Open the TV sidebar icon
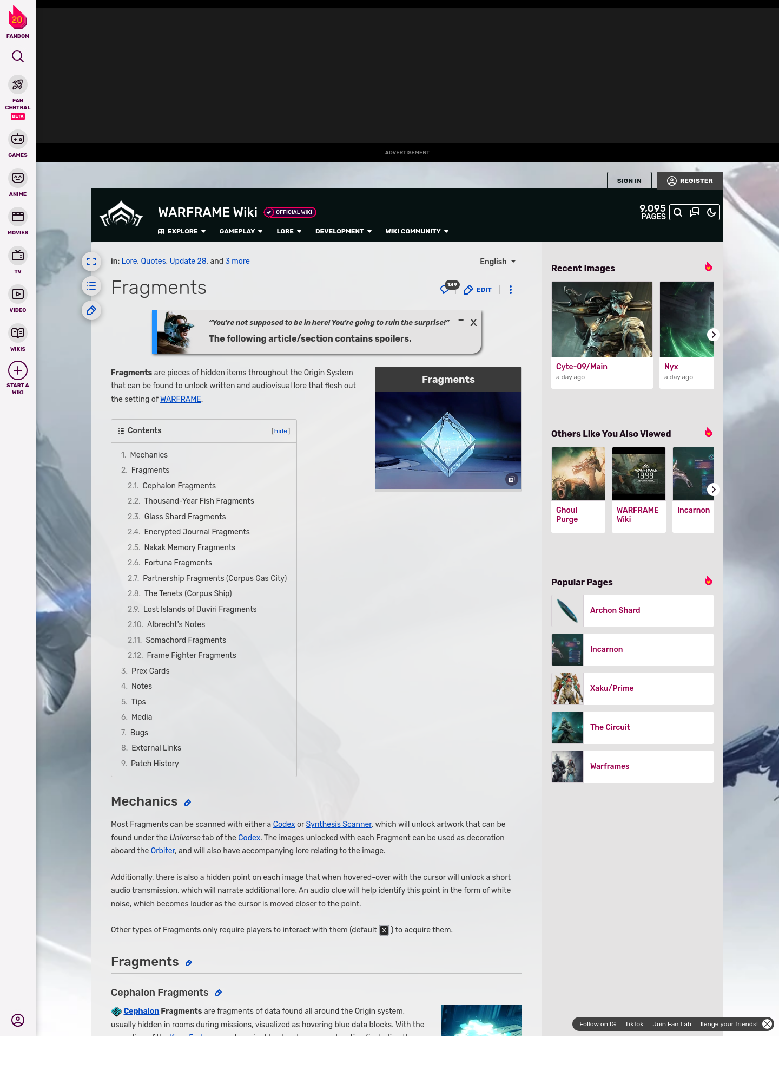The image size is (779, 1083). [18, 256]
